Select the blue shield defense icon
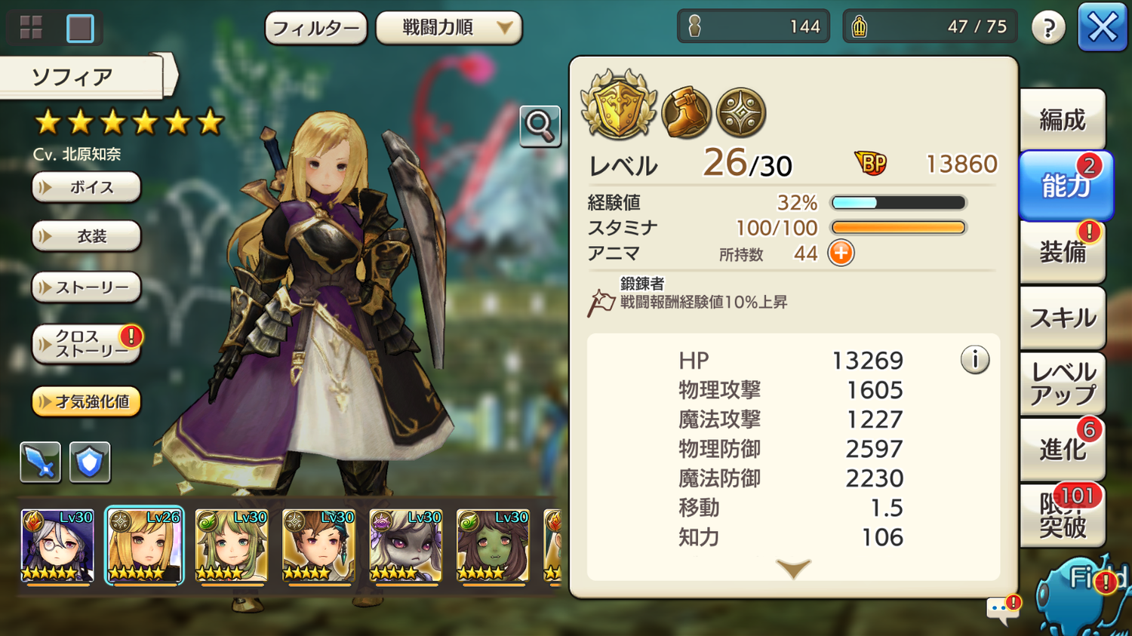 90,462
